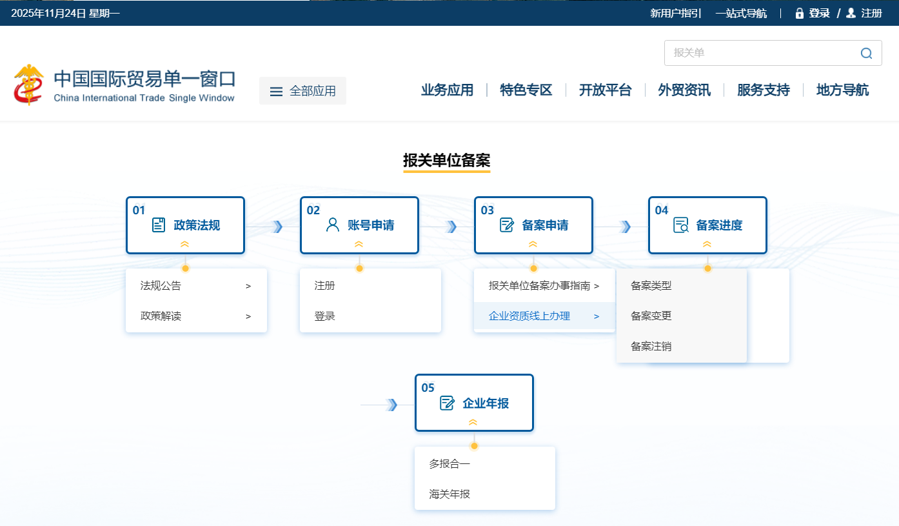Click the 企业年报 edit icon

pos(447,403)
